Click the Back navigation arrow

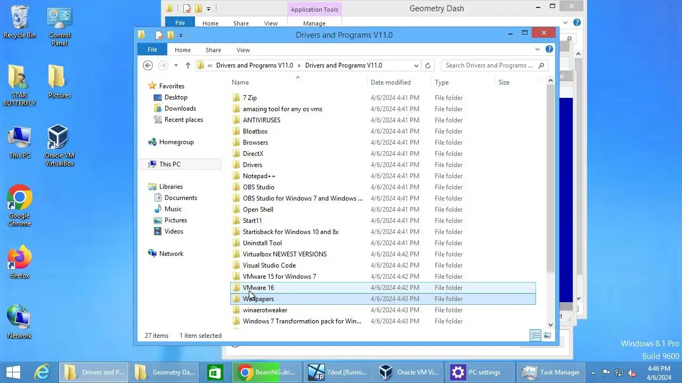[x=148, y=65]
